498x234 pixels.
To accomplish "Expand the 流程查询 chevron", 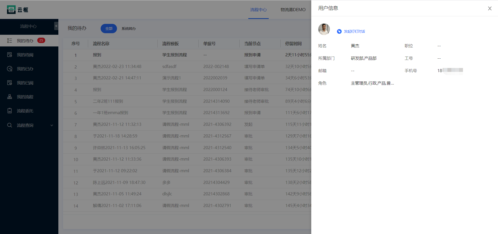I will click(x=52, y=125).
